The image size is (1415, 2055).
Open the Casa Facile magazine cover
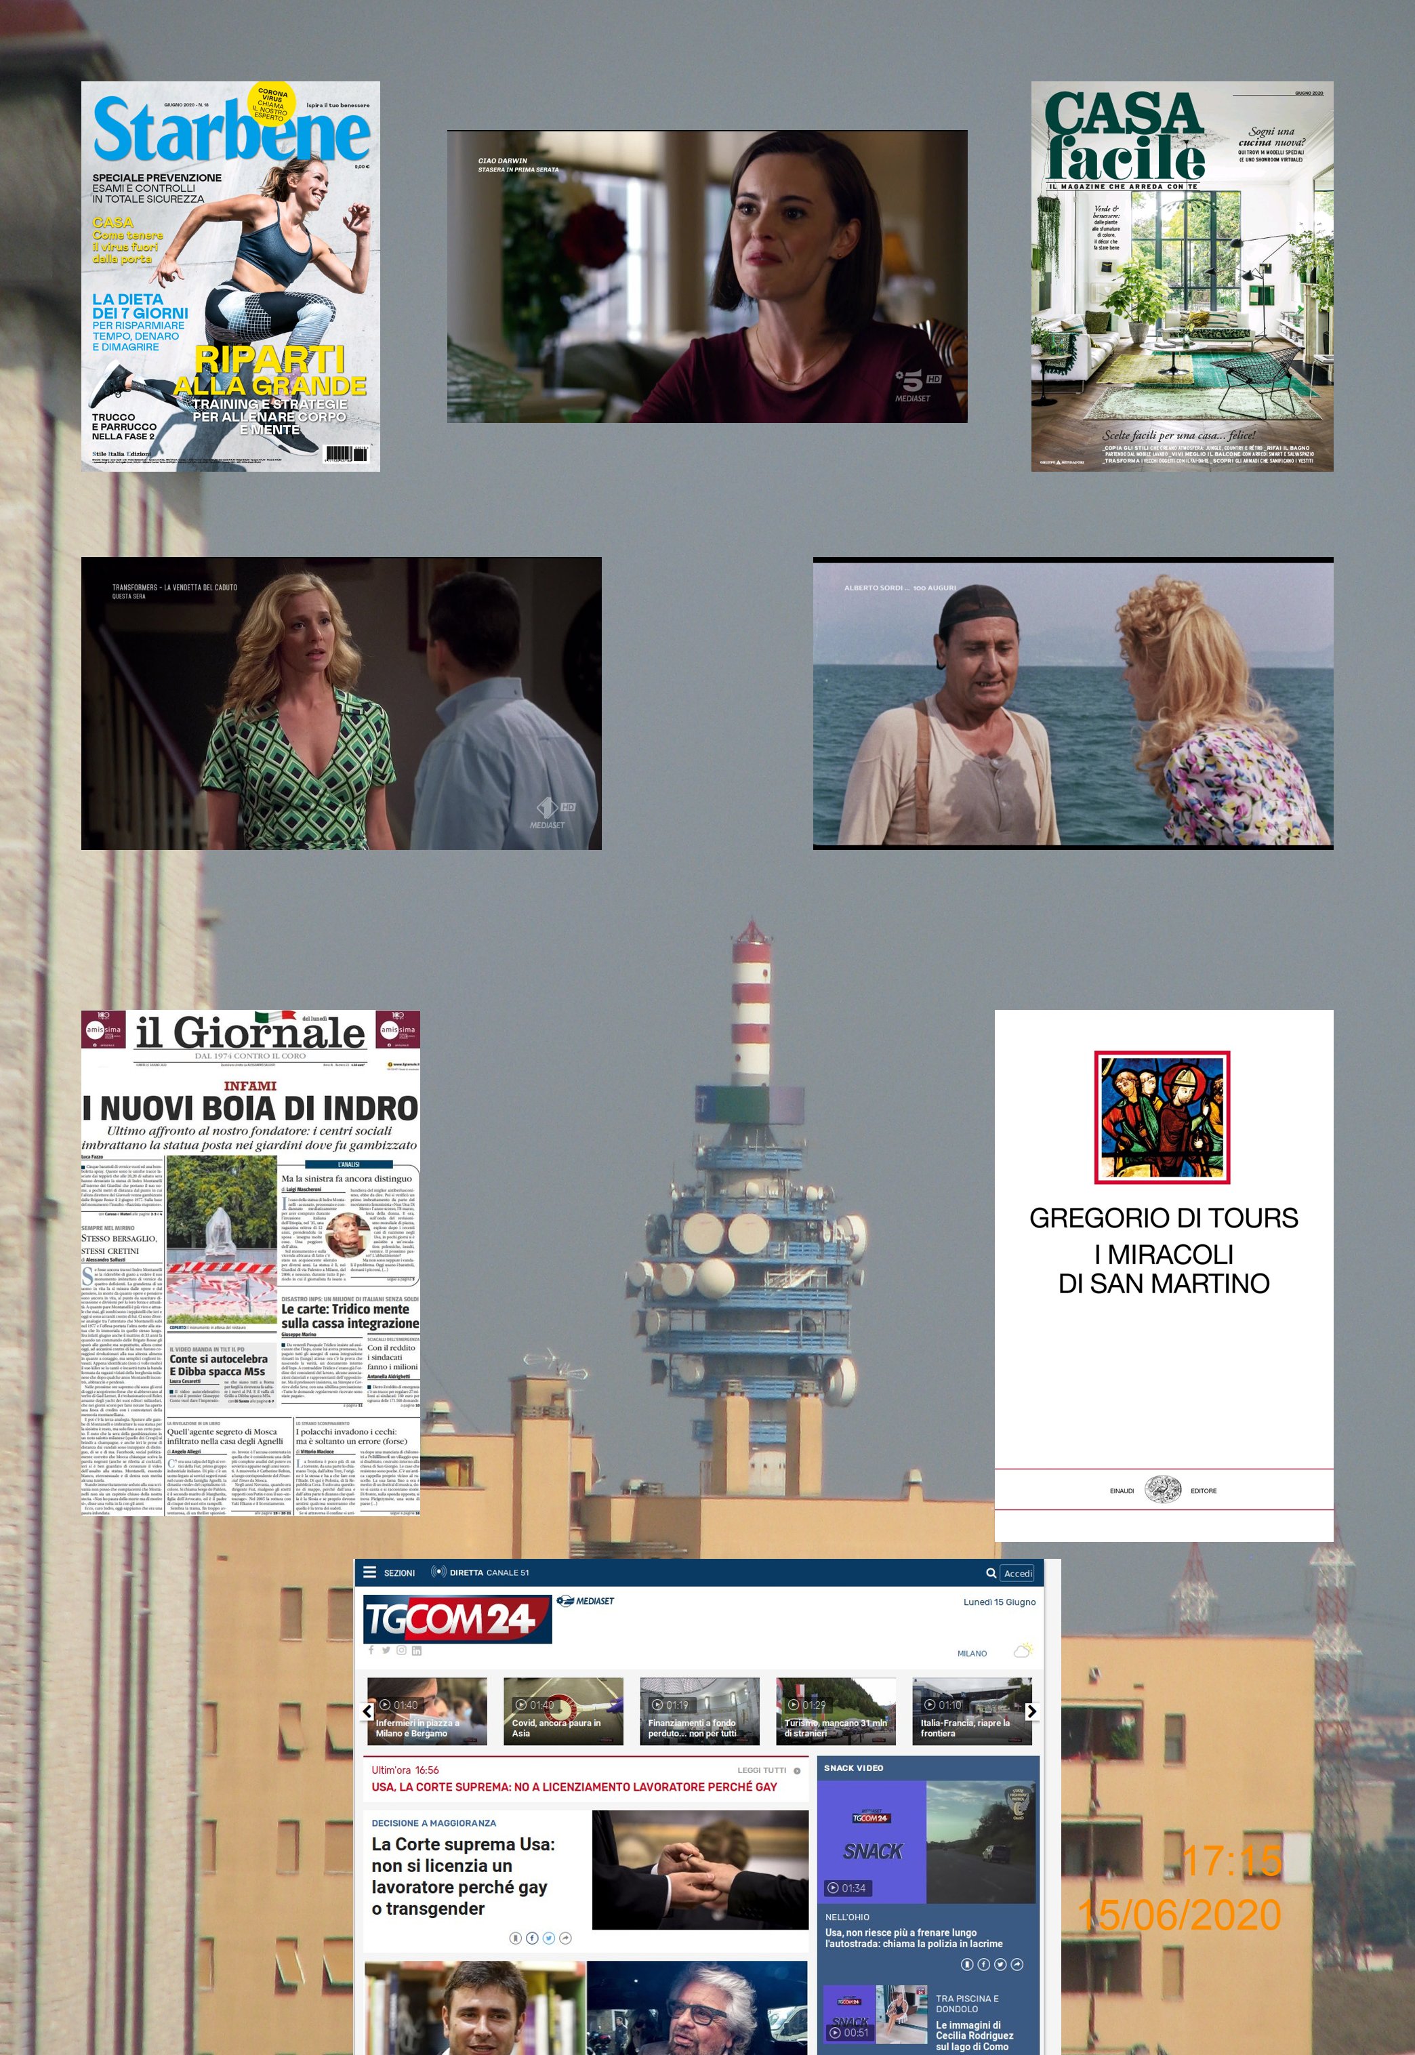1181,276
